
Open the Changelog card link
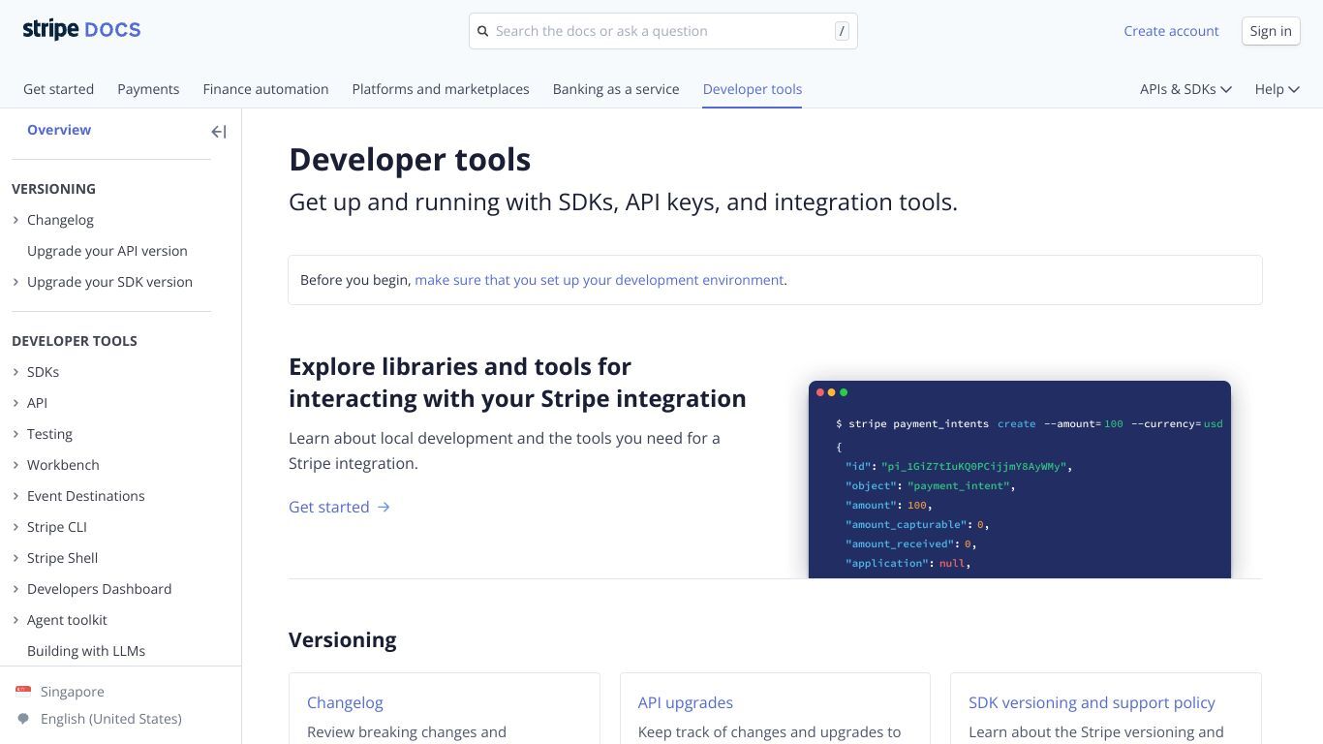[345, 702]
